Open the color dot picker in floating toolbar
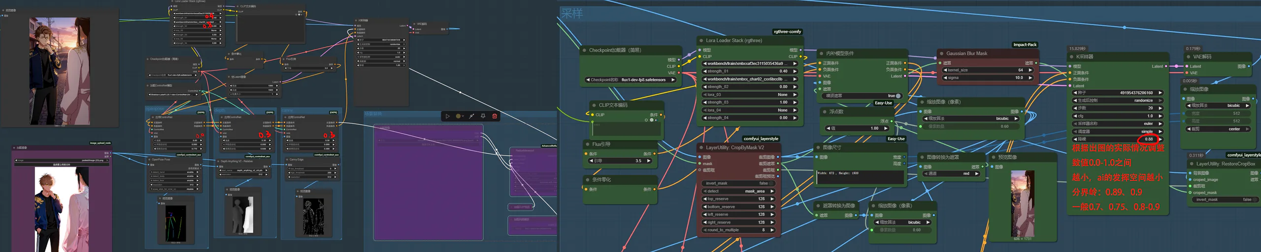 click(460, 116)
